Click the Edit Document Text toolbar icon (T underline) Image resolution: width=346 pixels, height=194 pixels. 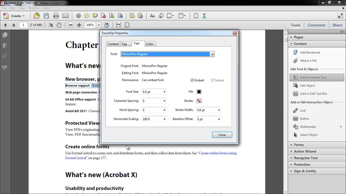[x=204, y=16]
